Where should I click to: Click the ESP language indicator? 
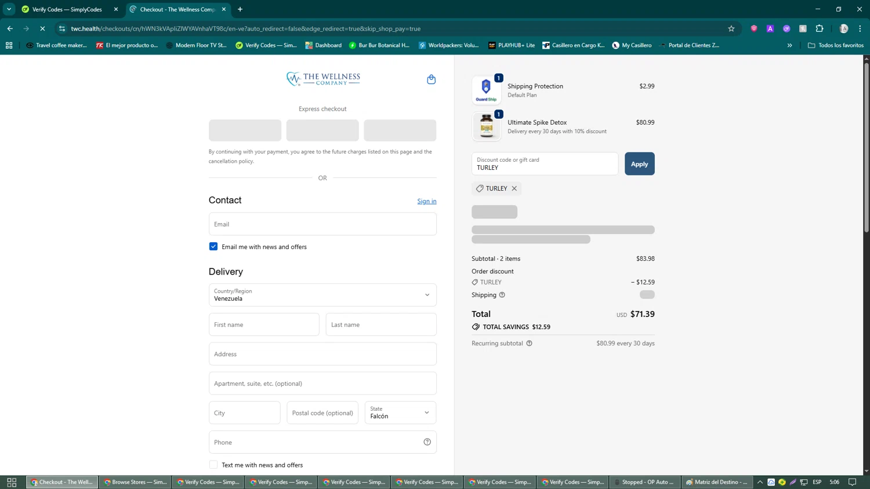817,482
